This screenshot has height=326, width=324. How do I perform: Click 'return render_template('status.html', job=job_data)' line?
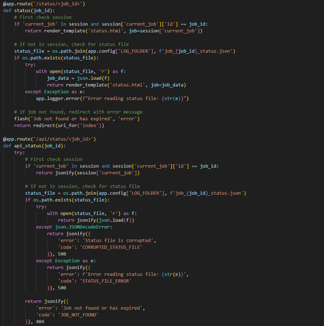(x=116, y=85)
